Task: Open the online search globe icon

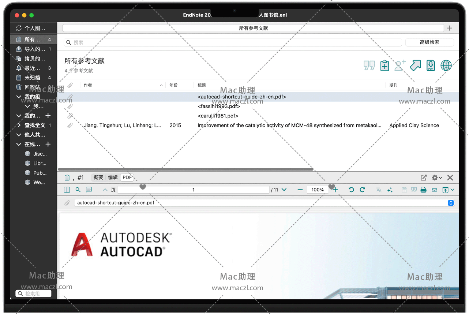Action: pyautogui.click(x=446, y=66)
